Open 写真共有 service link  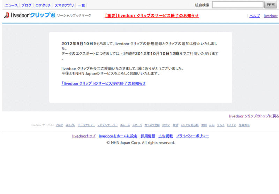[244, 125]
